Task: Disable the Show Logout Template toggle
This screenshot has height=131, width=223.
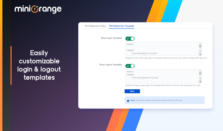Action: click(x=130, y=66)
